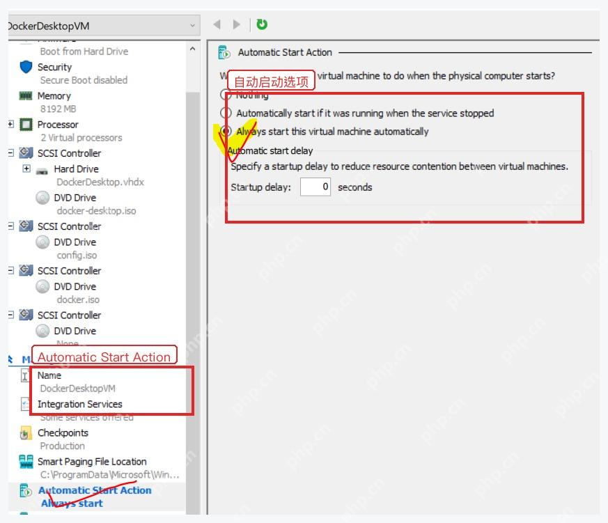Collapse SCSI Controller containing docker.iso

pos(10,271)
